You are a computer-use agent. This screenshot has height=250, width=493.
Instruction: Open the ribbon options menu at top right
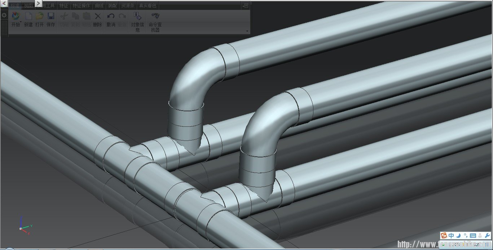245,5
